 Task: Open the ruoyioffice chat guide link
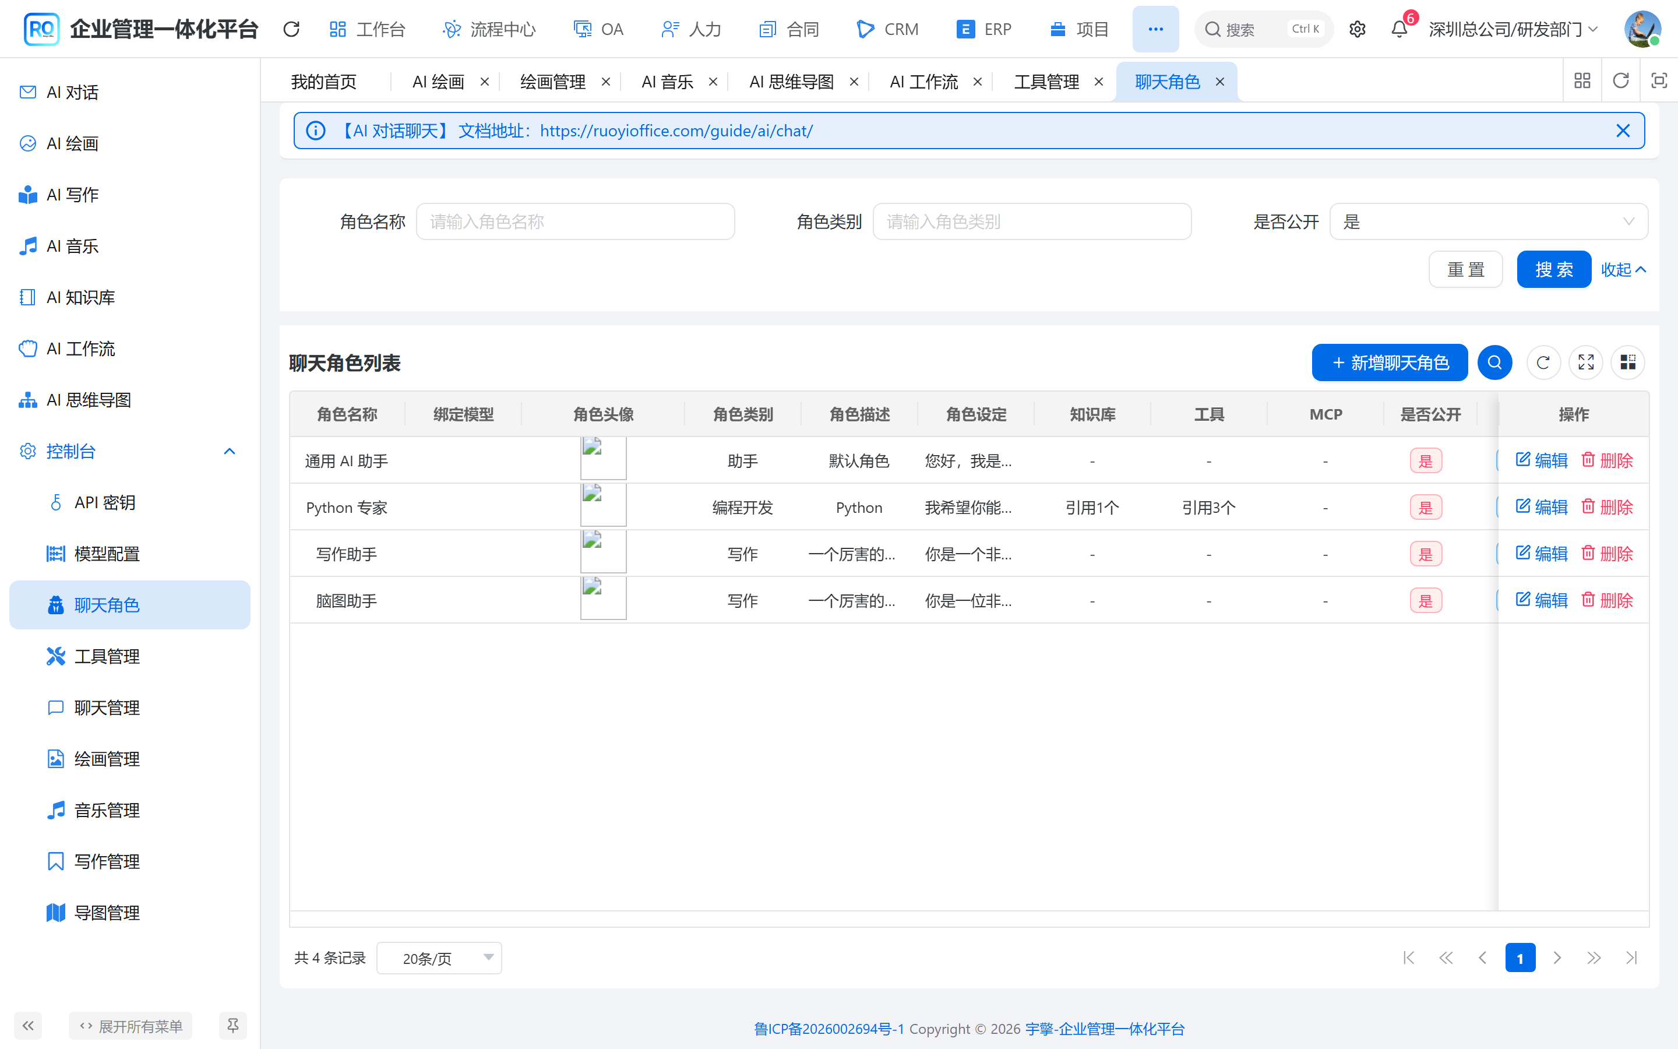tap(676, 131)
